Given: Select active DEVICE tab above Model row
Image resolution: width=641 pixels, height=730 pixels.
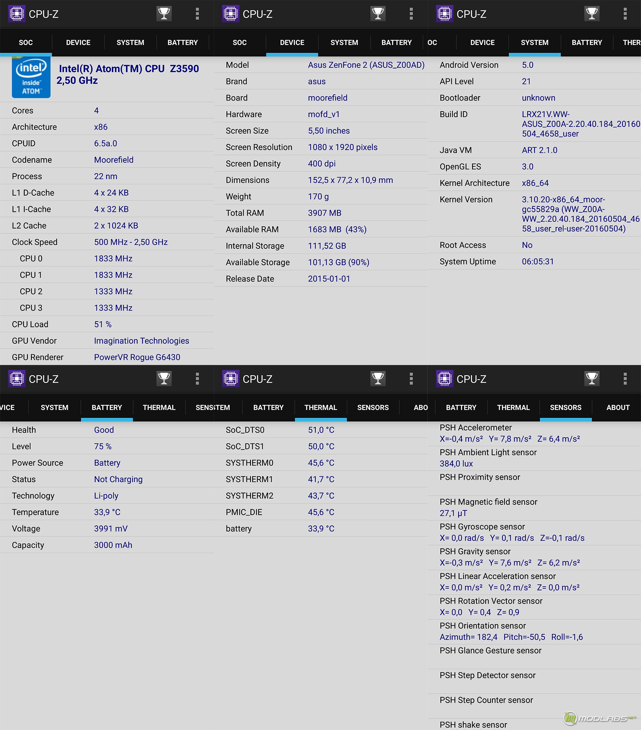Looking at the screenshot, I should (x=292, y=42).
